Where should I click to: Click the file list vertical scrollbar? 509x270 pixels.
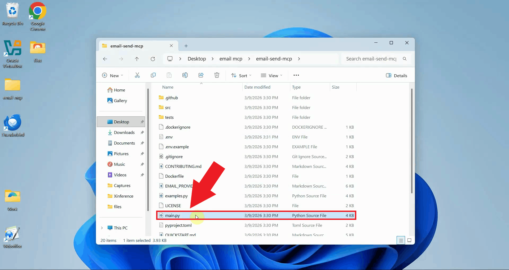tap(411, 141)
